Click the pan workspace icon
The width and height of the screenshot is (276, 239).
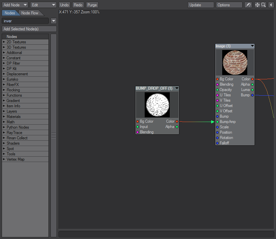257,5
